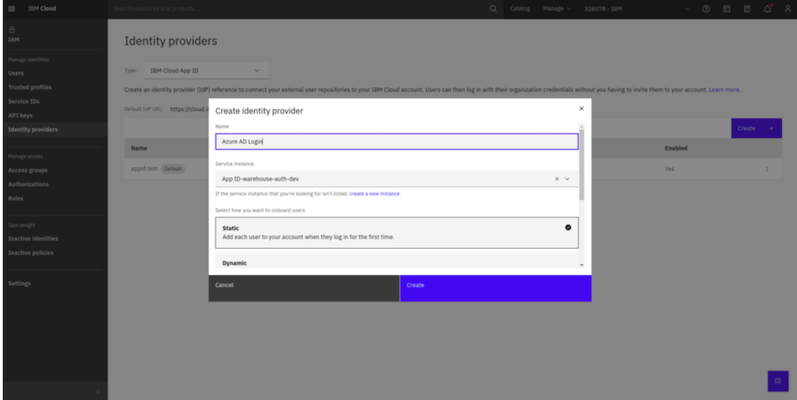Viewport: 797px width, 400px height.
Task: Click the appid test row name
Action: tap(144, 169)
